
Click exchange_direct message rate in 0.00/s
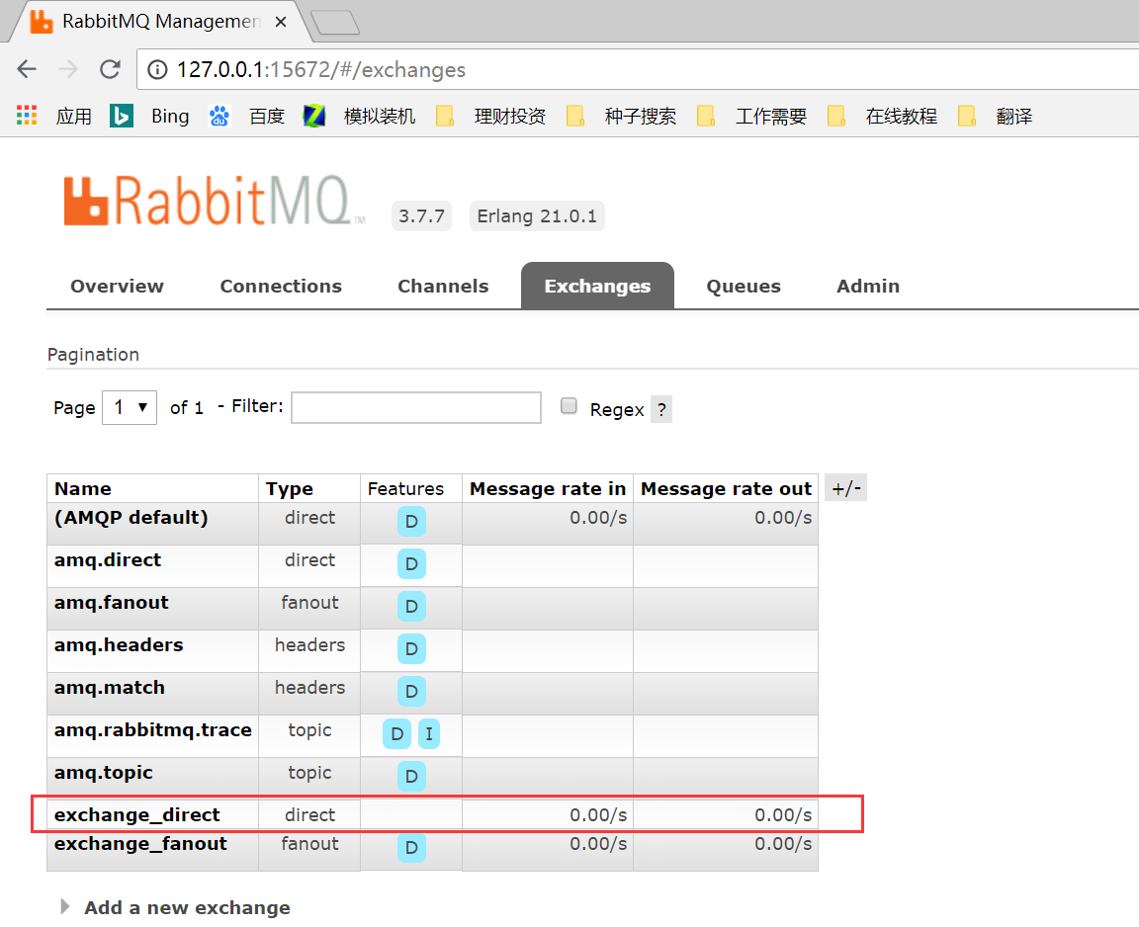598,815
